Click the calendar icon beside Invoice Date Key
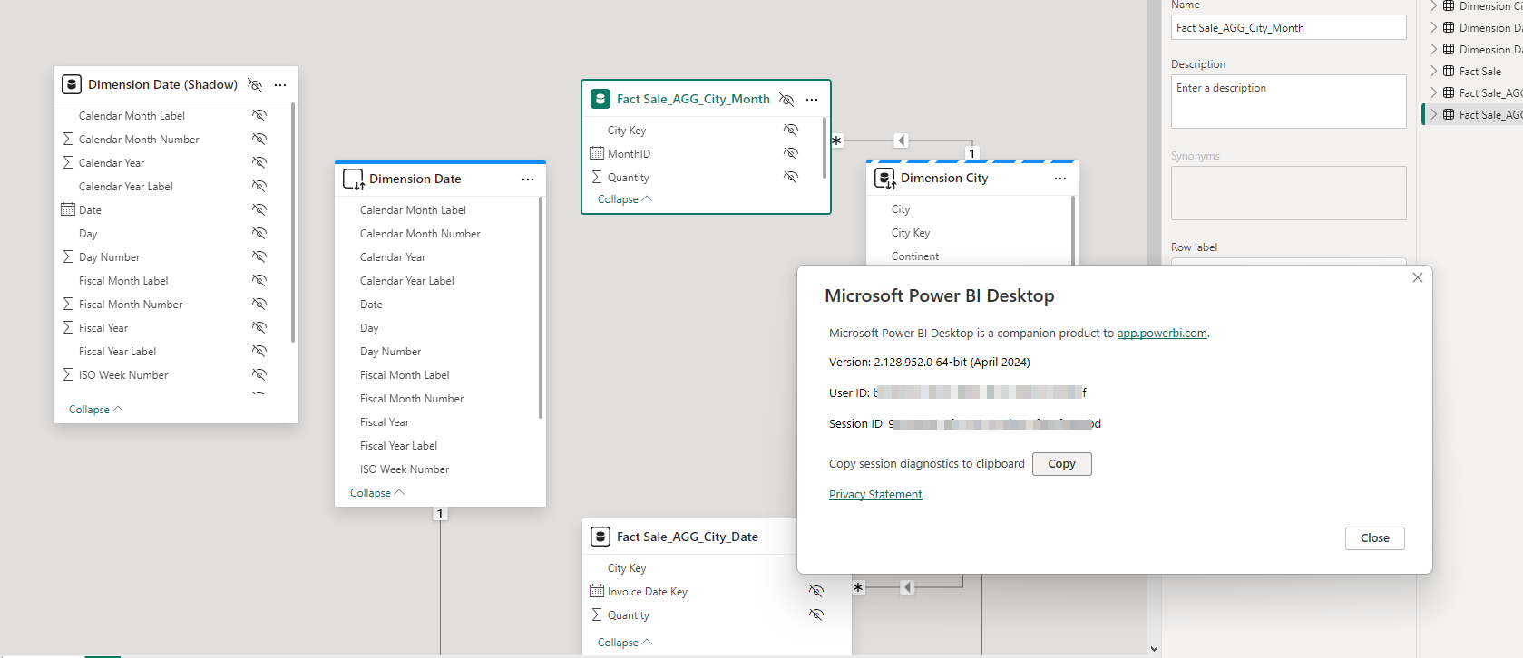The image size is (1523, 658). (597, 591)
